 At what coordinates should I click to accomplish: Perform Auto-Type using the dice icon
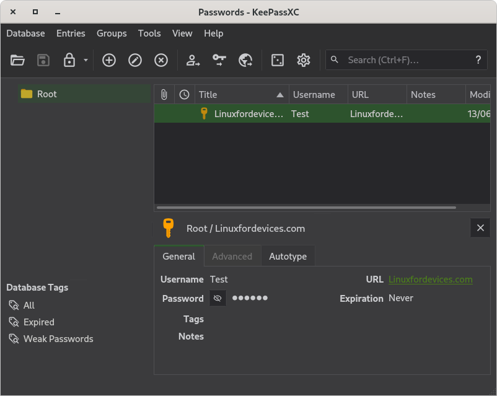[277, 60]
